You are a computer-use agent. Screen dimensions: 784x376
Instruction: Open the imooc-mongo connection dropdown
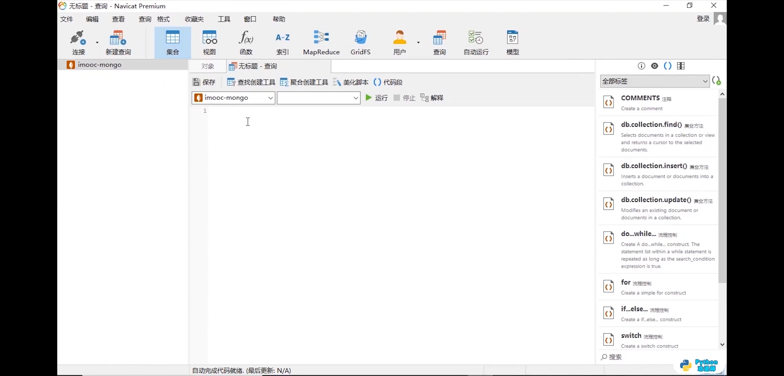pyautogui.click(x=233, y=98)
